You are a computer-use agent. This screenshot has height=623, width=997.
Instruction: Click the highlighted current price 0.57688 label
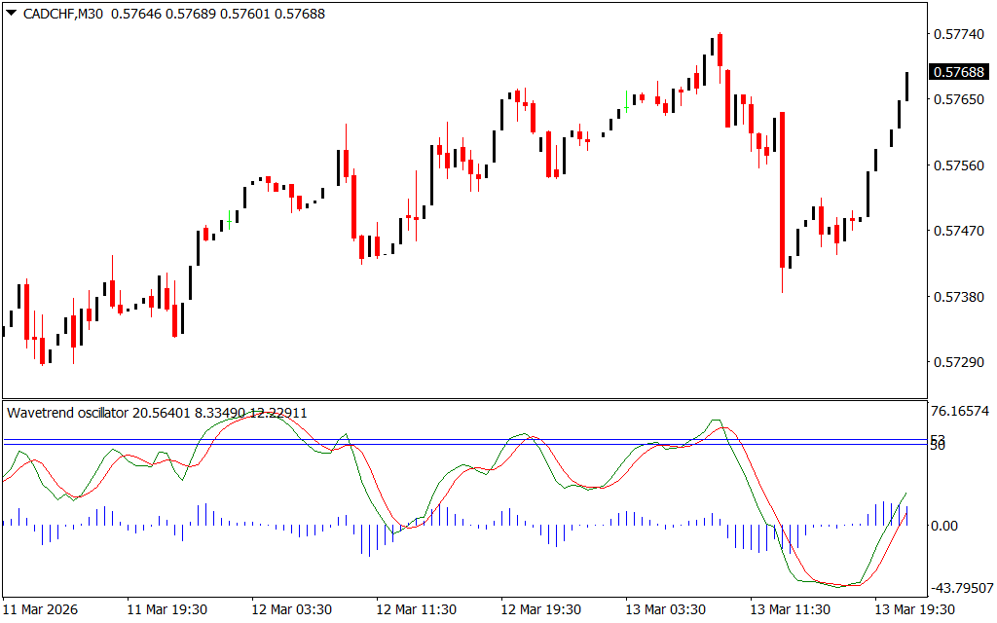point(957,72)
